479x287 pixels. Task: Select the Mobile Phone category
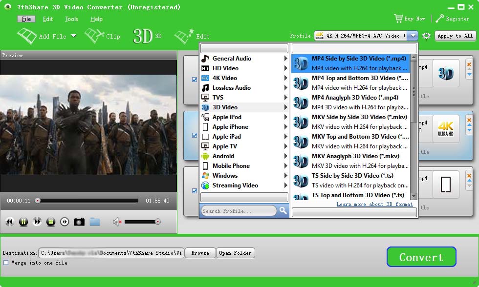pyautogui.click(x=244, y=165)
